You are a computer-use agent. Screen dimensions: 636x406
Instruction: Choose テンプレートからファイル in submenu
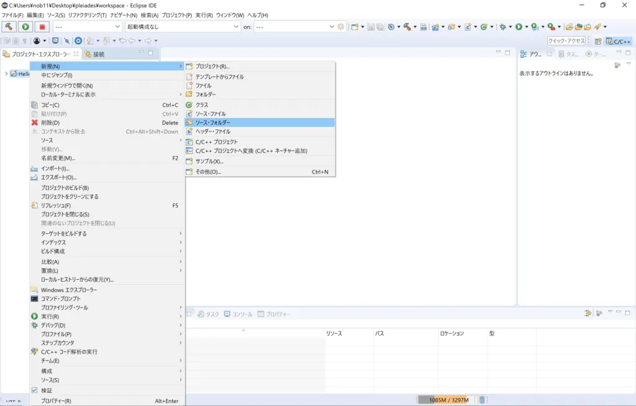pos(260,76)
